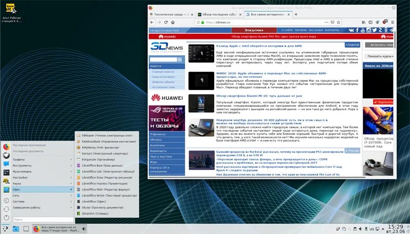The width and height of the screenshot is (410, 234).
Task: Open KOrganizer from the submenu
Action: pyautogui.click(x=107, y=159)
